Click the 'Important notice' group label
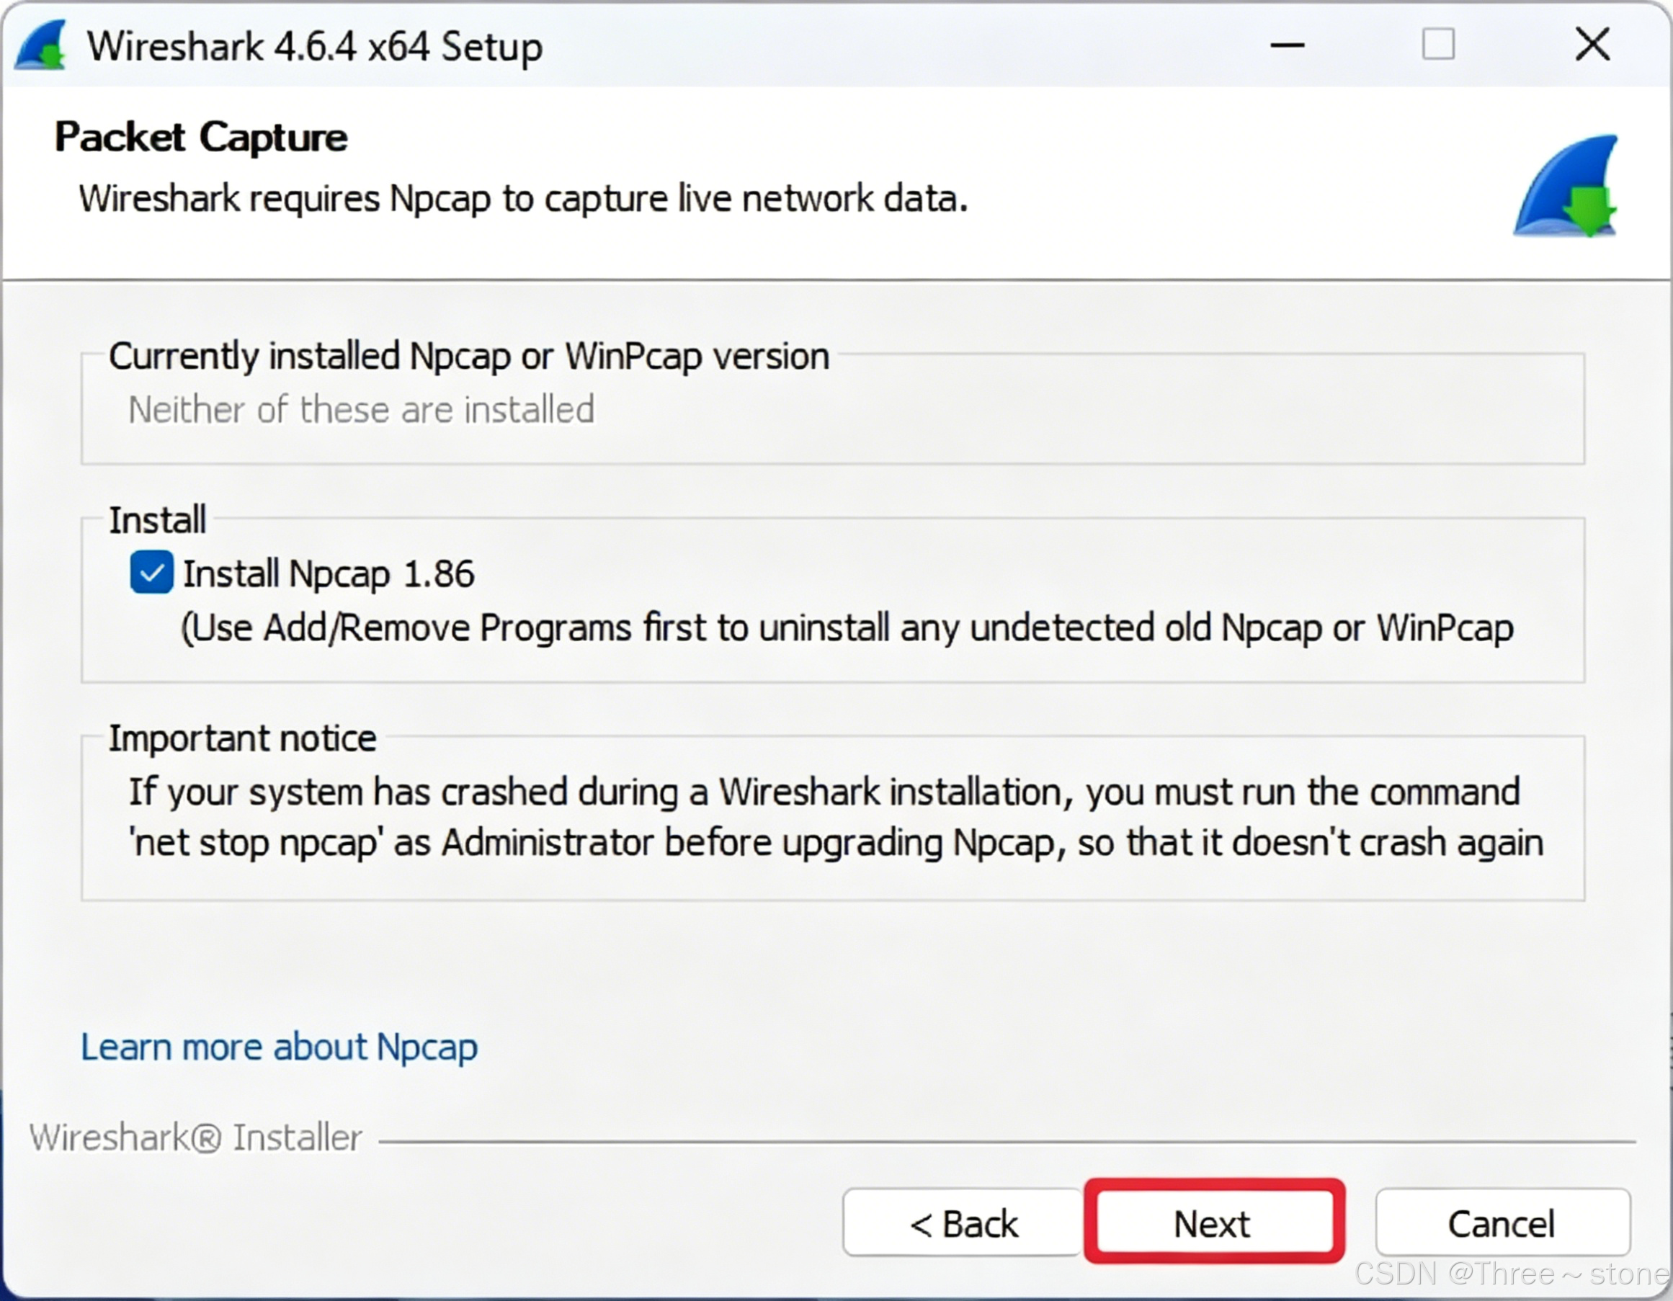Screen dimensions: 1673x1301 [242, 738]
